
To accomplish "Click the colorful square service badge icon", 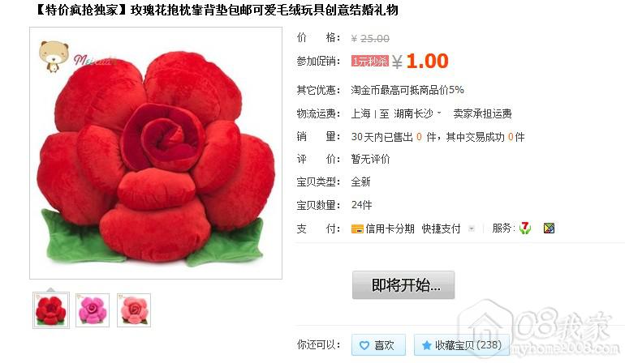I will pyautogui.click(x=549, y=228).
